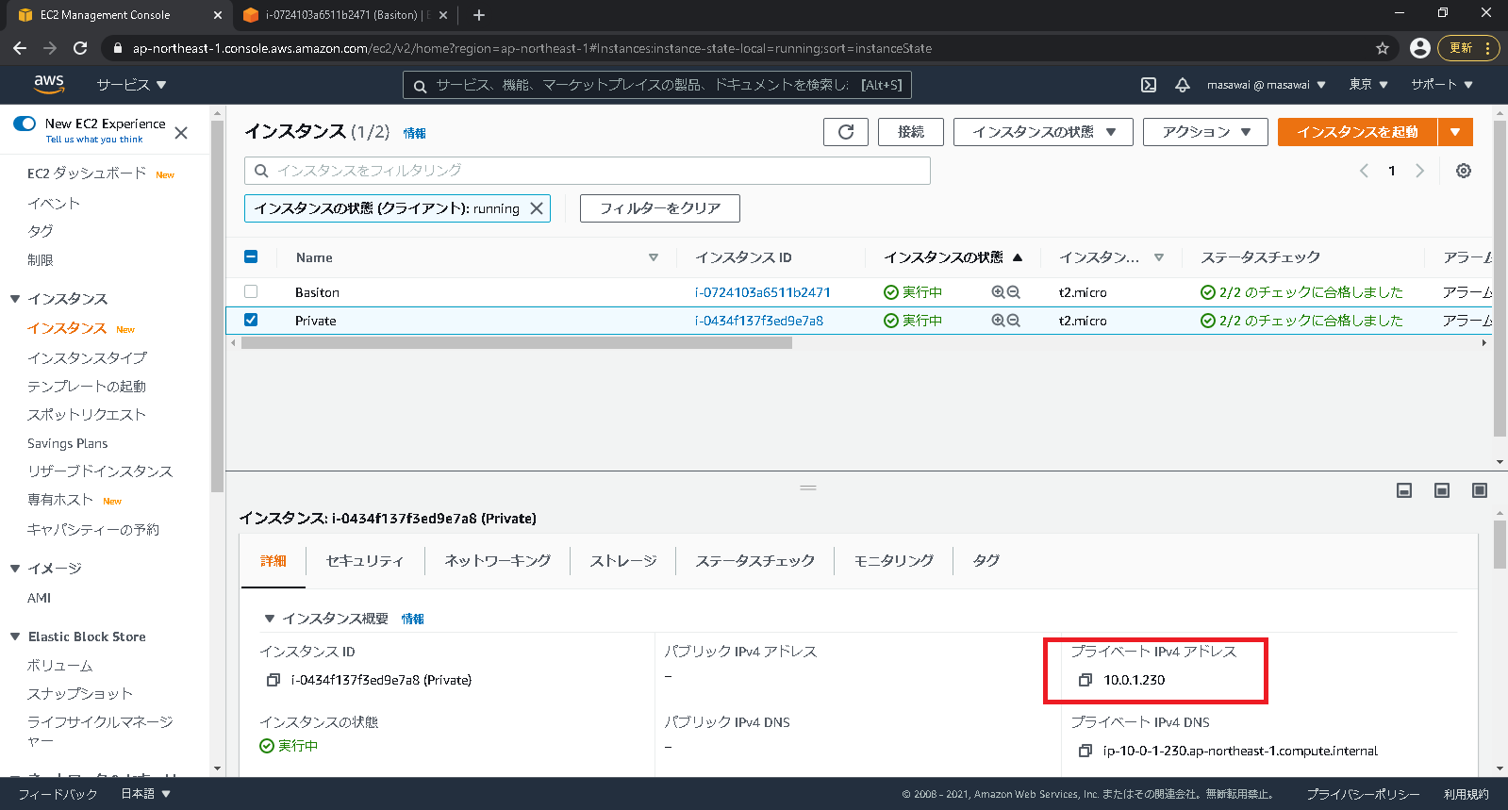1508x810 pixels.
Task: Zoom in on Private instance state
Action: (x=998, y=321)
